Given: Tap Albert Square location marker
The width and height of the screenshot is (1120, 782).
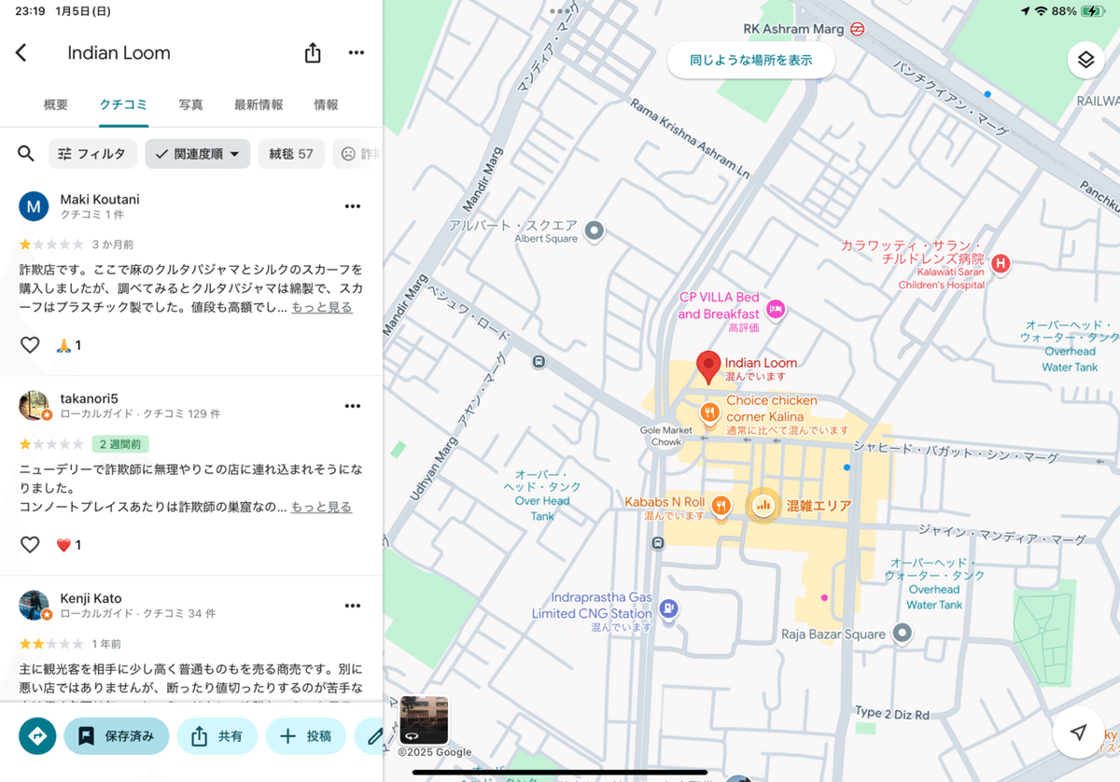Looking at the screenshot, I should [x=594, y=230].
